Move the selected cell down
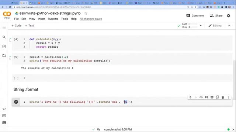This screenshot has width=236, height=132. tap(196, 97)
